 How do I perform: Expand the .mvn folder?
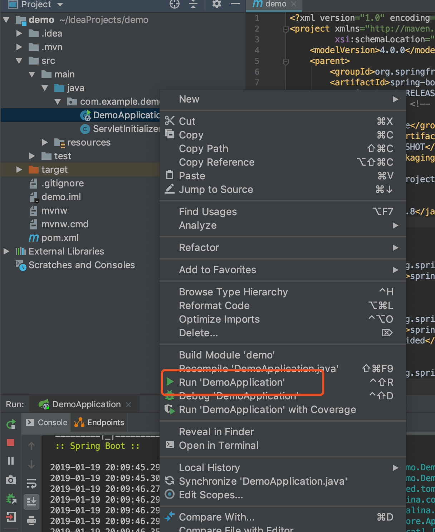[19, 47]
